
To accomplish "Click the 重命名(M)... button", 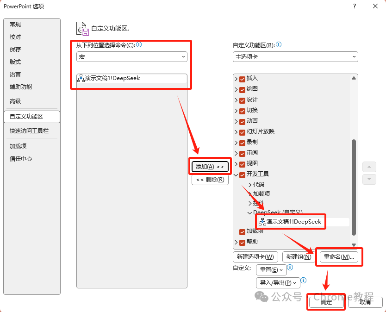I will point(339,257).
